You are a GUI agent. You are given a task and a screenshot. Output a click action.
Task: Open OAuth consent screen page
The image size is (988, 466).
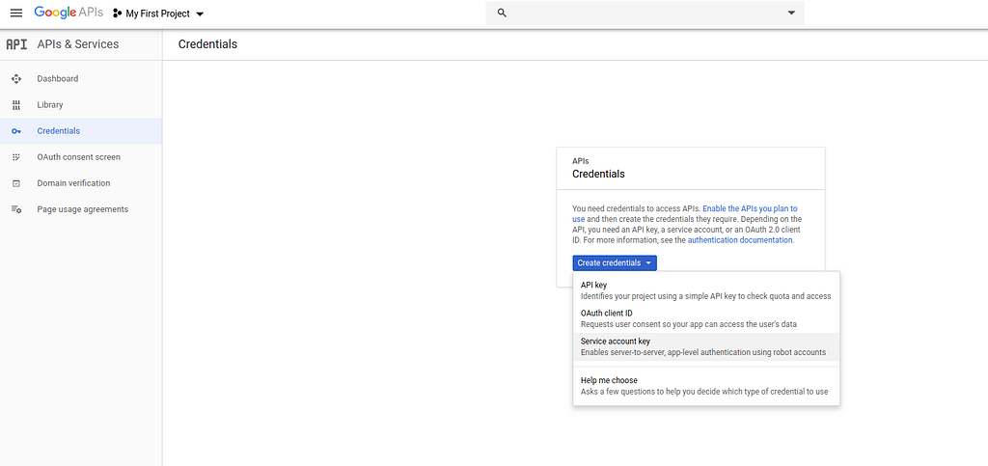tap(81, 157)
